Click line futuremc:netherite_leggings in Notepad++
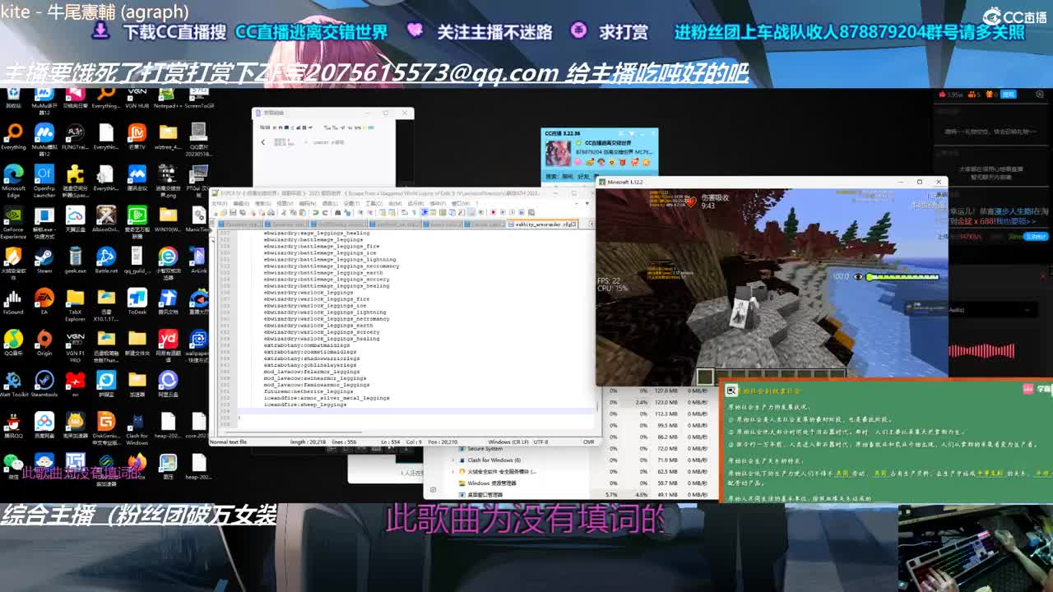Screen dimensions: 1053x592 [308, 391]
